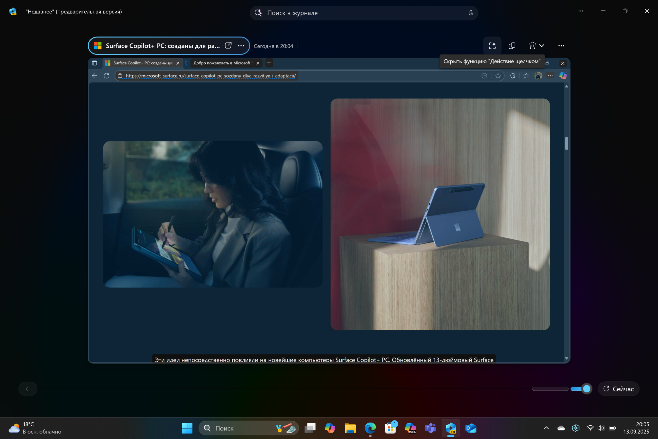Close the "Добро пожаловать в Microsoft" tab

click(x=258, y=63)
